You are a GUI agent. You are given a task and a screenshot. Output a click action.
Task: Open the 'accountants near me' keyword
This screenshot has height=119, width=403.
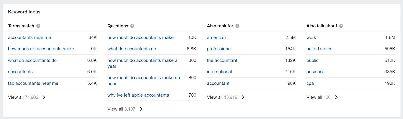pyautogui.click(x=29, y=37)
